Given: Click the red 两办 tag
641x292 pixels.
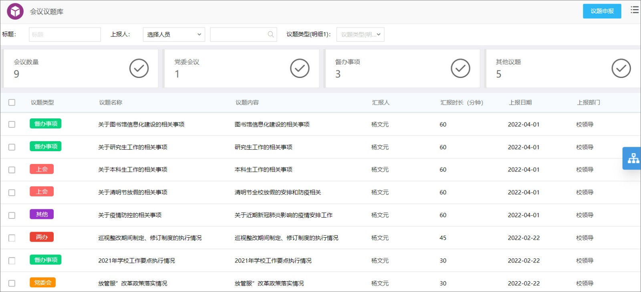Looking at the screenshot, I should (x=42, y=237).
